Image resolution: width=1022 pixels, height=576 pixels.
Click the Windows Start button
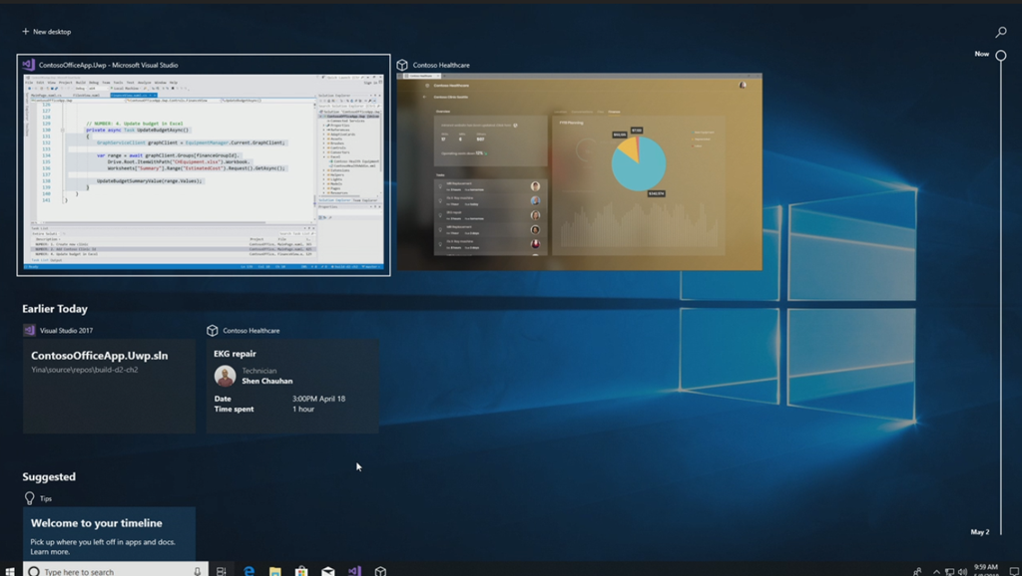point(10,571)
